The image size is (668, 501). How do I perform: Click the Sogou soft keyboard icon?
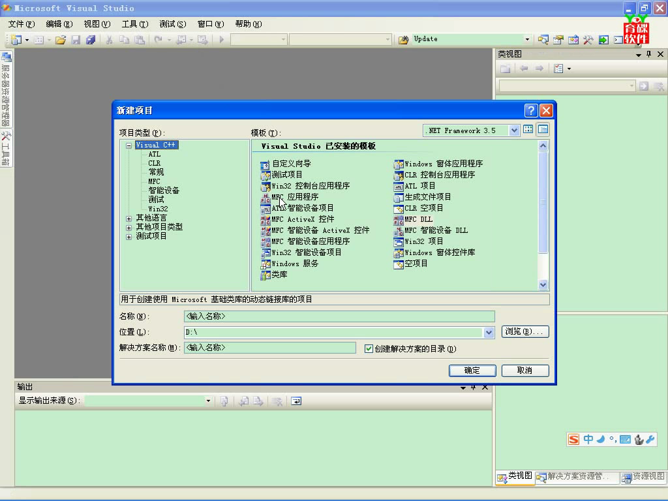click(626, 440)
